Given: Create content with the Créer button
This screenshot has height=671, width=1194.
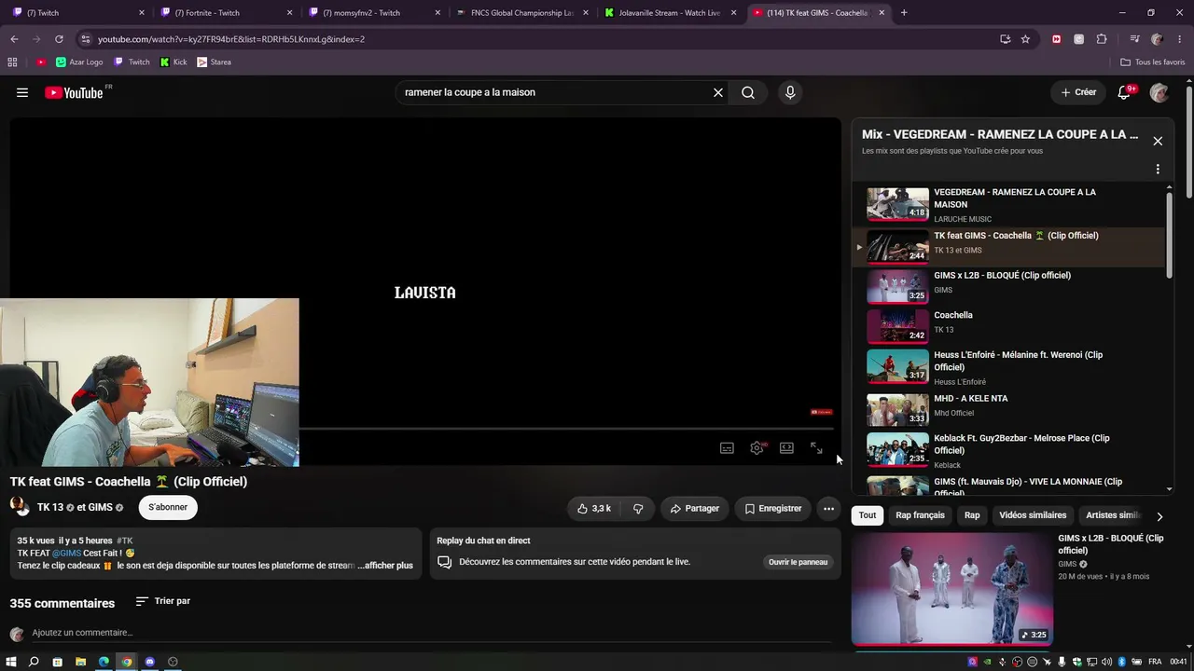Looking at the screenshot, I should [1078, 92].
